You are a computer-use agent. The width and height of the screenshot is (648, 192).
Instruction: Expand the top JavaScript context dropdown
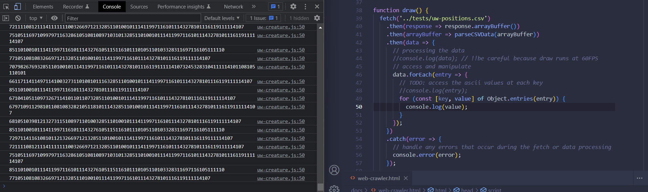(36, 18)
